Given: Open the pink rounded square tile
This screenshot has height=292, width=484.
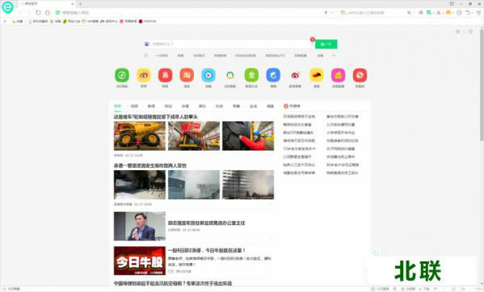Looking at the screenshot, I should (338, 75).
